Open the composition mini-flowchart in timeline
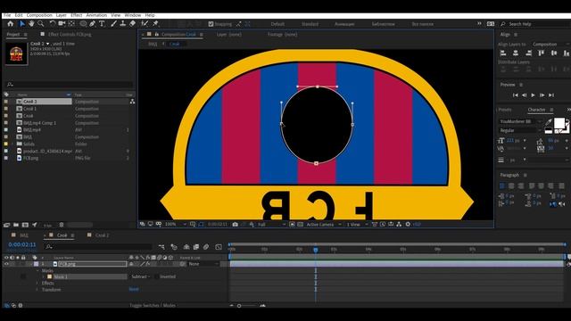 (161, 247)
